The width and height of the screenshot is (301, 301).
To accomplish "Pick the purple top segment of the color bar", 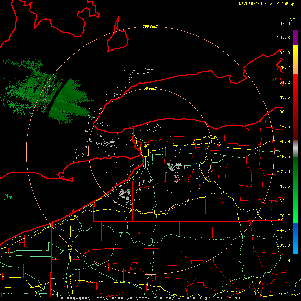I will [295, 37].
